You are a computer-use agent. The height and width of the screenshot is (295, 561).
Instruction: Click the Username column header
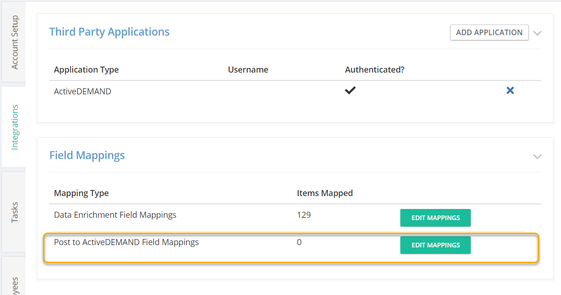click(x=248, y=70)
